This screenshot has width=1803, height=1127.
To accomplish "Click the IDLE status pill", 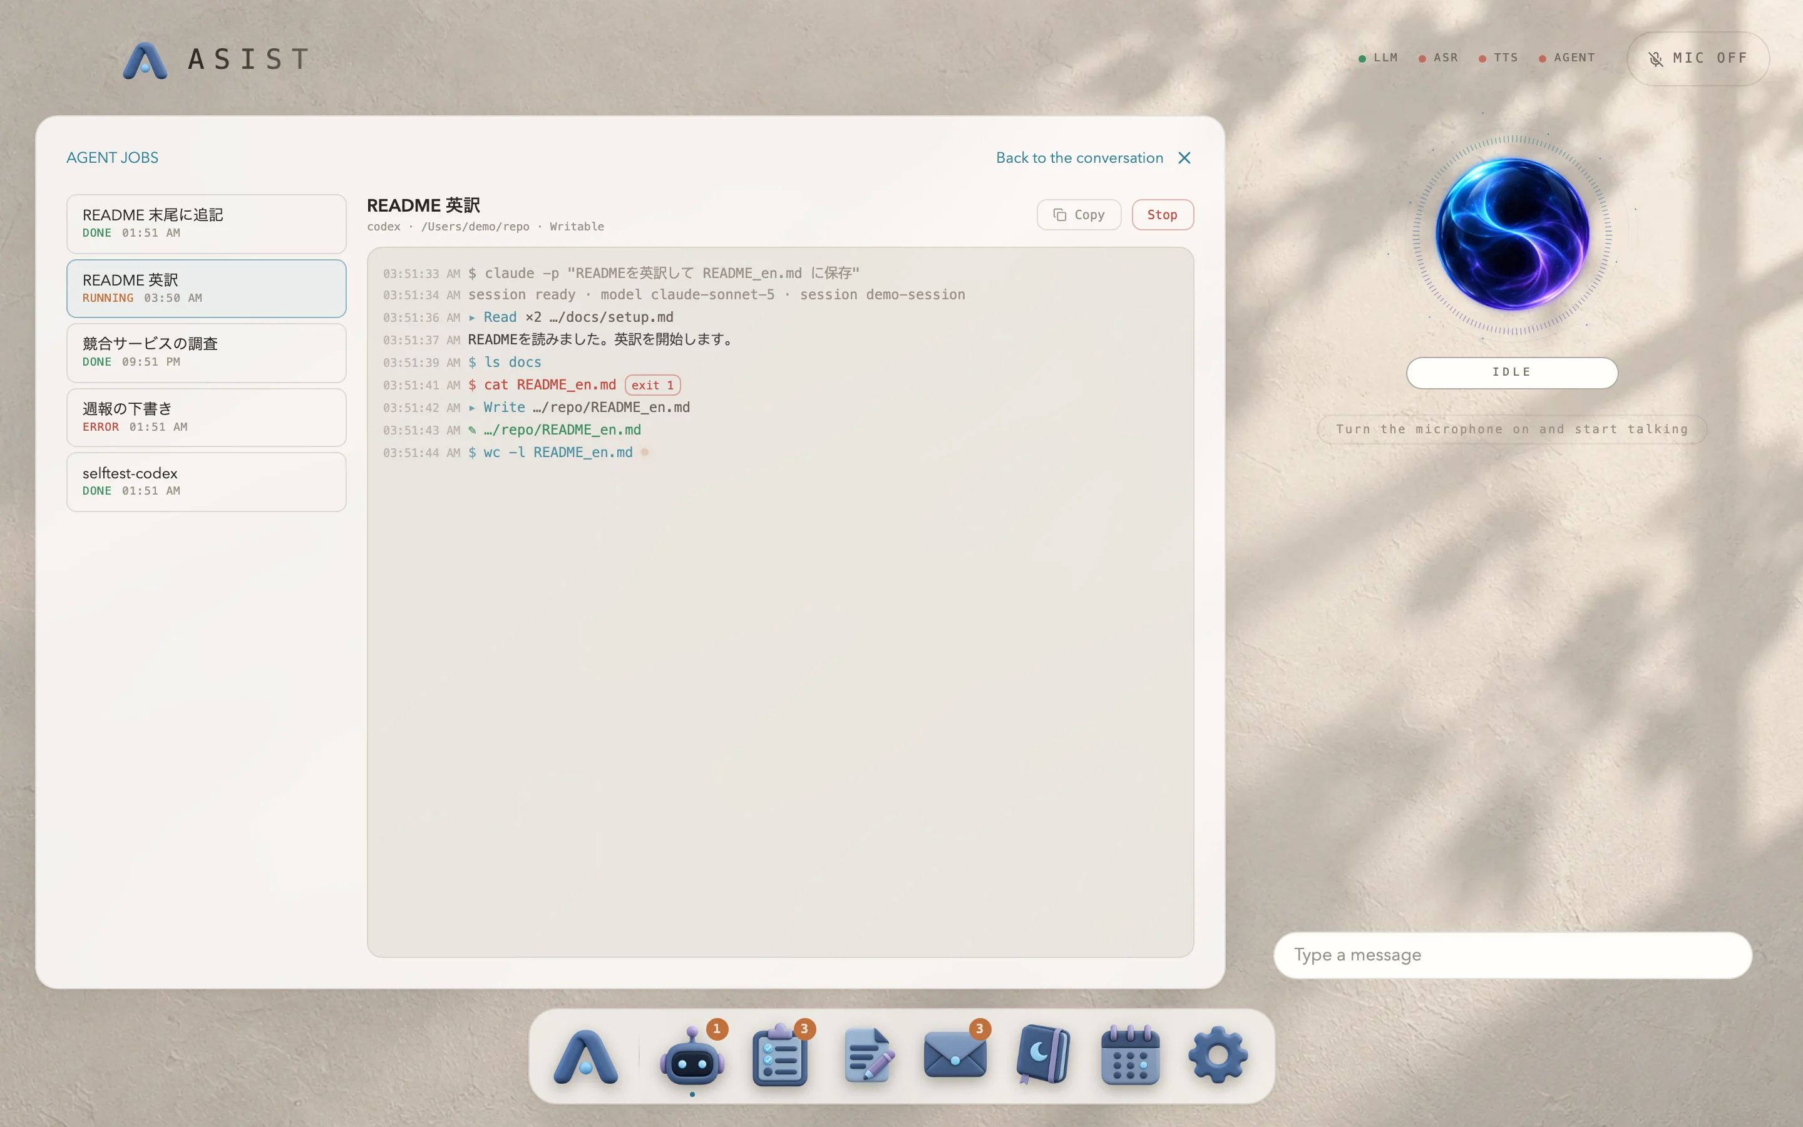I will tap(1512, 372).
